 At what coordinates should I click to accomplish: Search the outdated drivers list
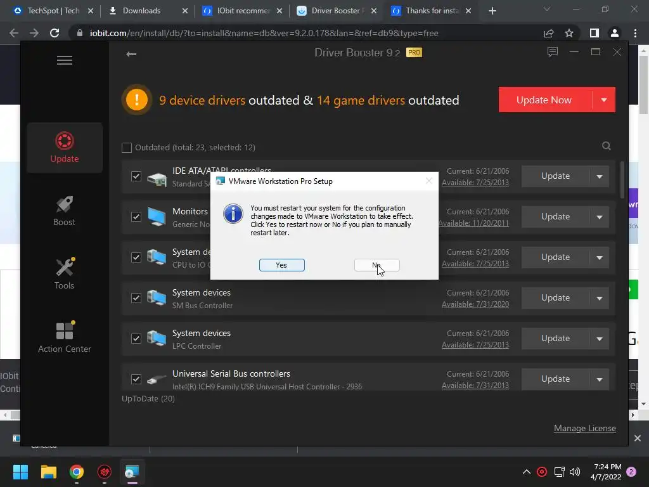click(x=607, y=146)
